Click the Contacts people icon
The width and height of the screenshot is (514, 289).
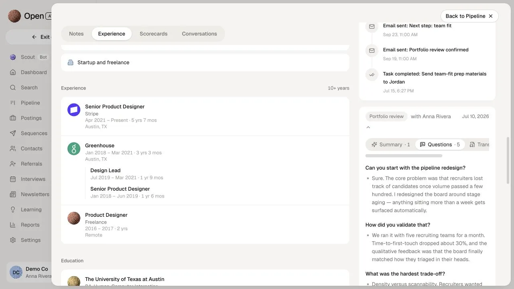point(13,149)
